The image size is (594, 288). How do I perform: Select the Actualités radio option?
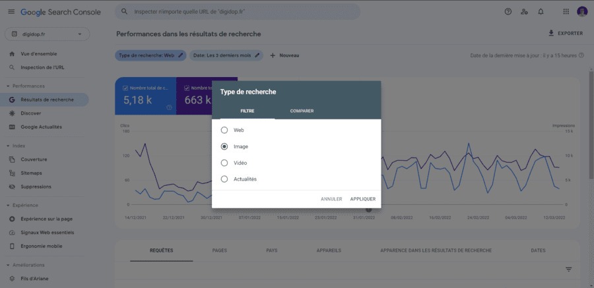[224, 179]
